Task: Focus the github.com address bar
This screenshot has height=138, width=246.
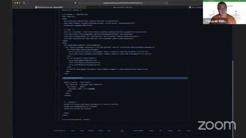Action: click(123, 3)
